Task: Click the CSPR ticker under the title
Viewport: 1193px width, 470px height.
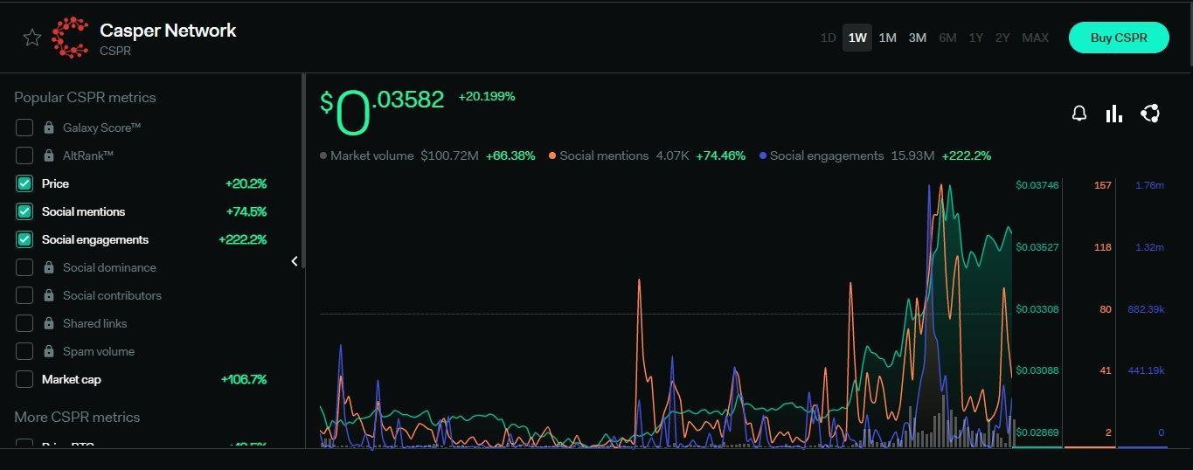Action: pos(115,52)
